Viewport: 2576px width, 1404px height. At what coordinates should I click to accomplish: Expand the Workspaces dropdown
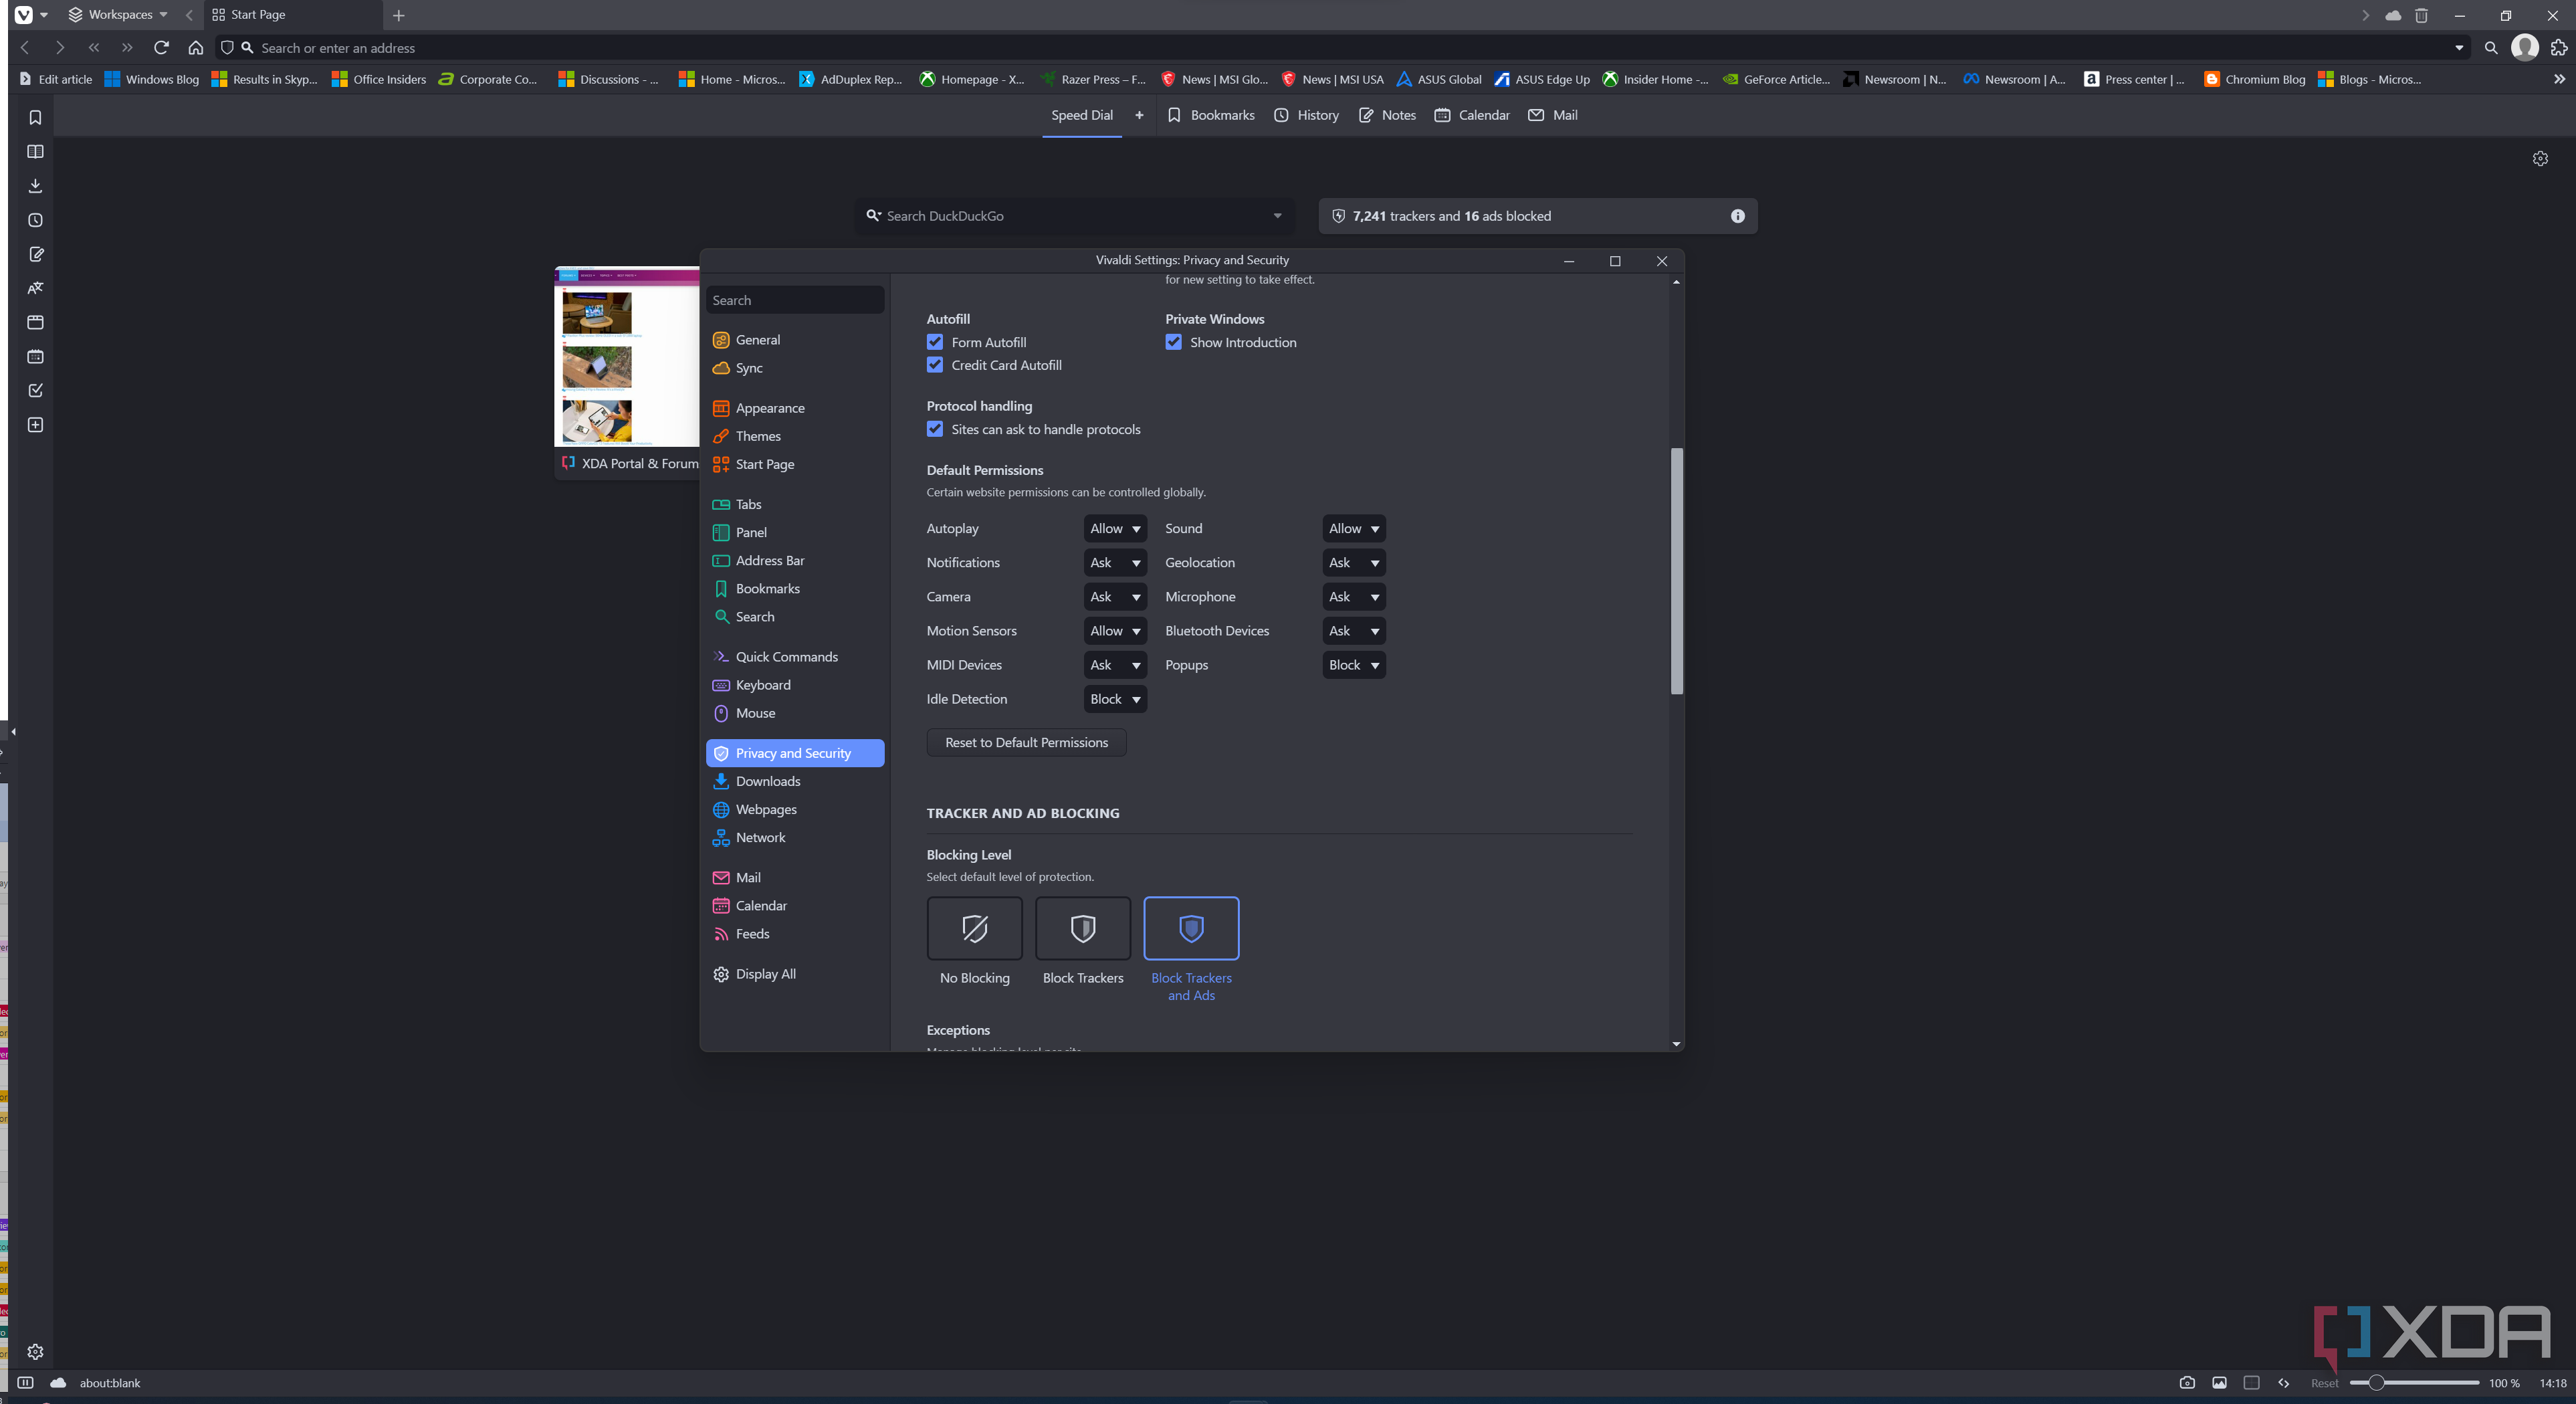pos(118,15)
